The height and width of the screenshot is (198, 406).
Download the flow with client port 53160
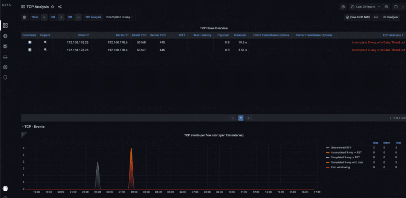tap(29, 42)
